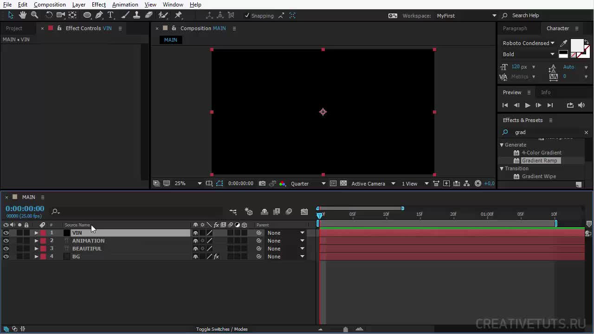
Task: Select the Puppet Pin tool
Action: click(178, 15)
